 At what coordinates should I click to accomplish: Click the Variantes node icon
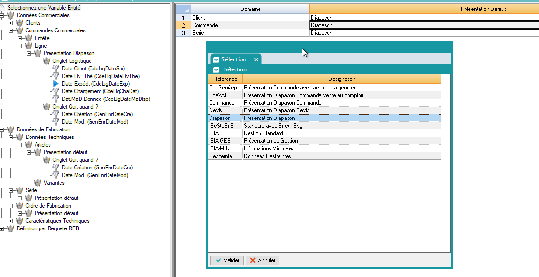tap(38, 183)
